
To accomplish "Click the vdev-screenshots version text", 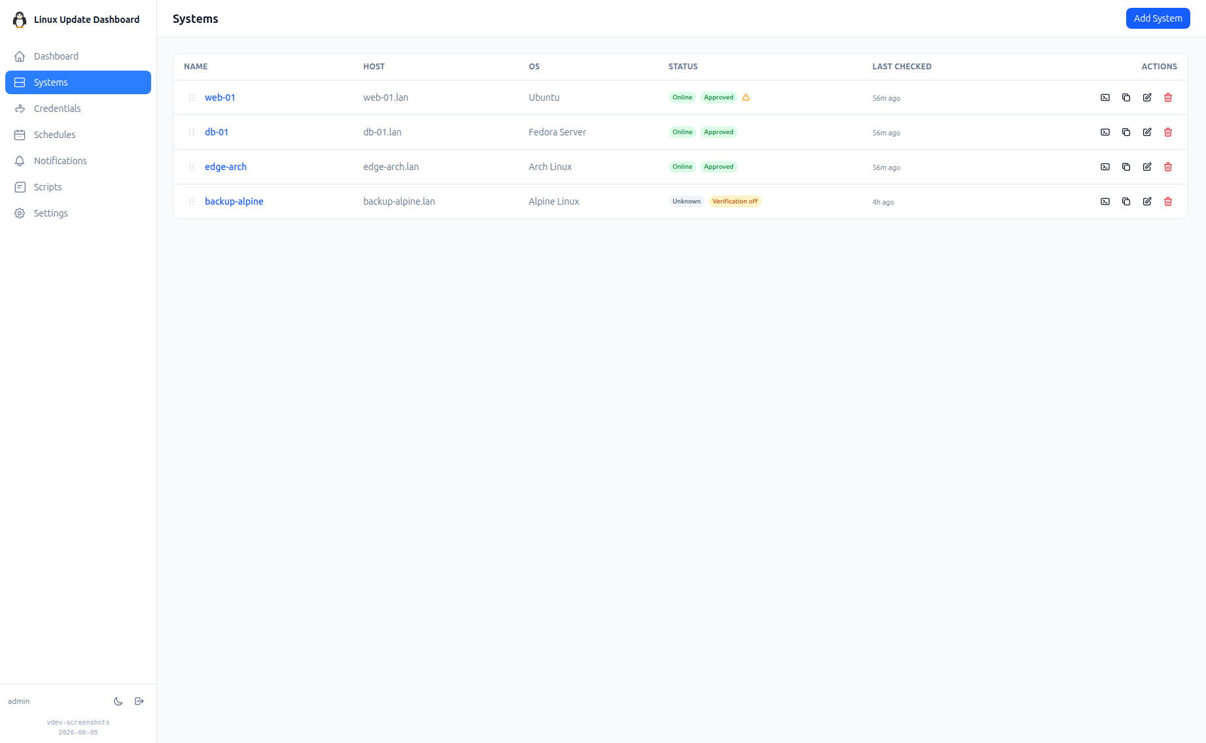I will pyautogui.click(x=78, y=723).
